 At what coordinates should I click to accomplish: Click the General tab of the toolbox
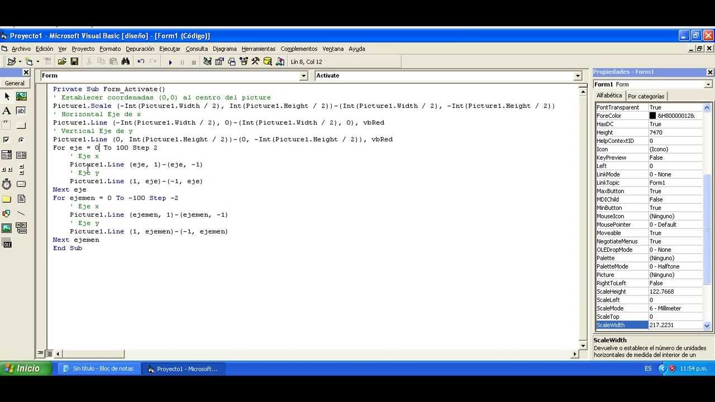click(x=15, y=83)
